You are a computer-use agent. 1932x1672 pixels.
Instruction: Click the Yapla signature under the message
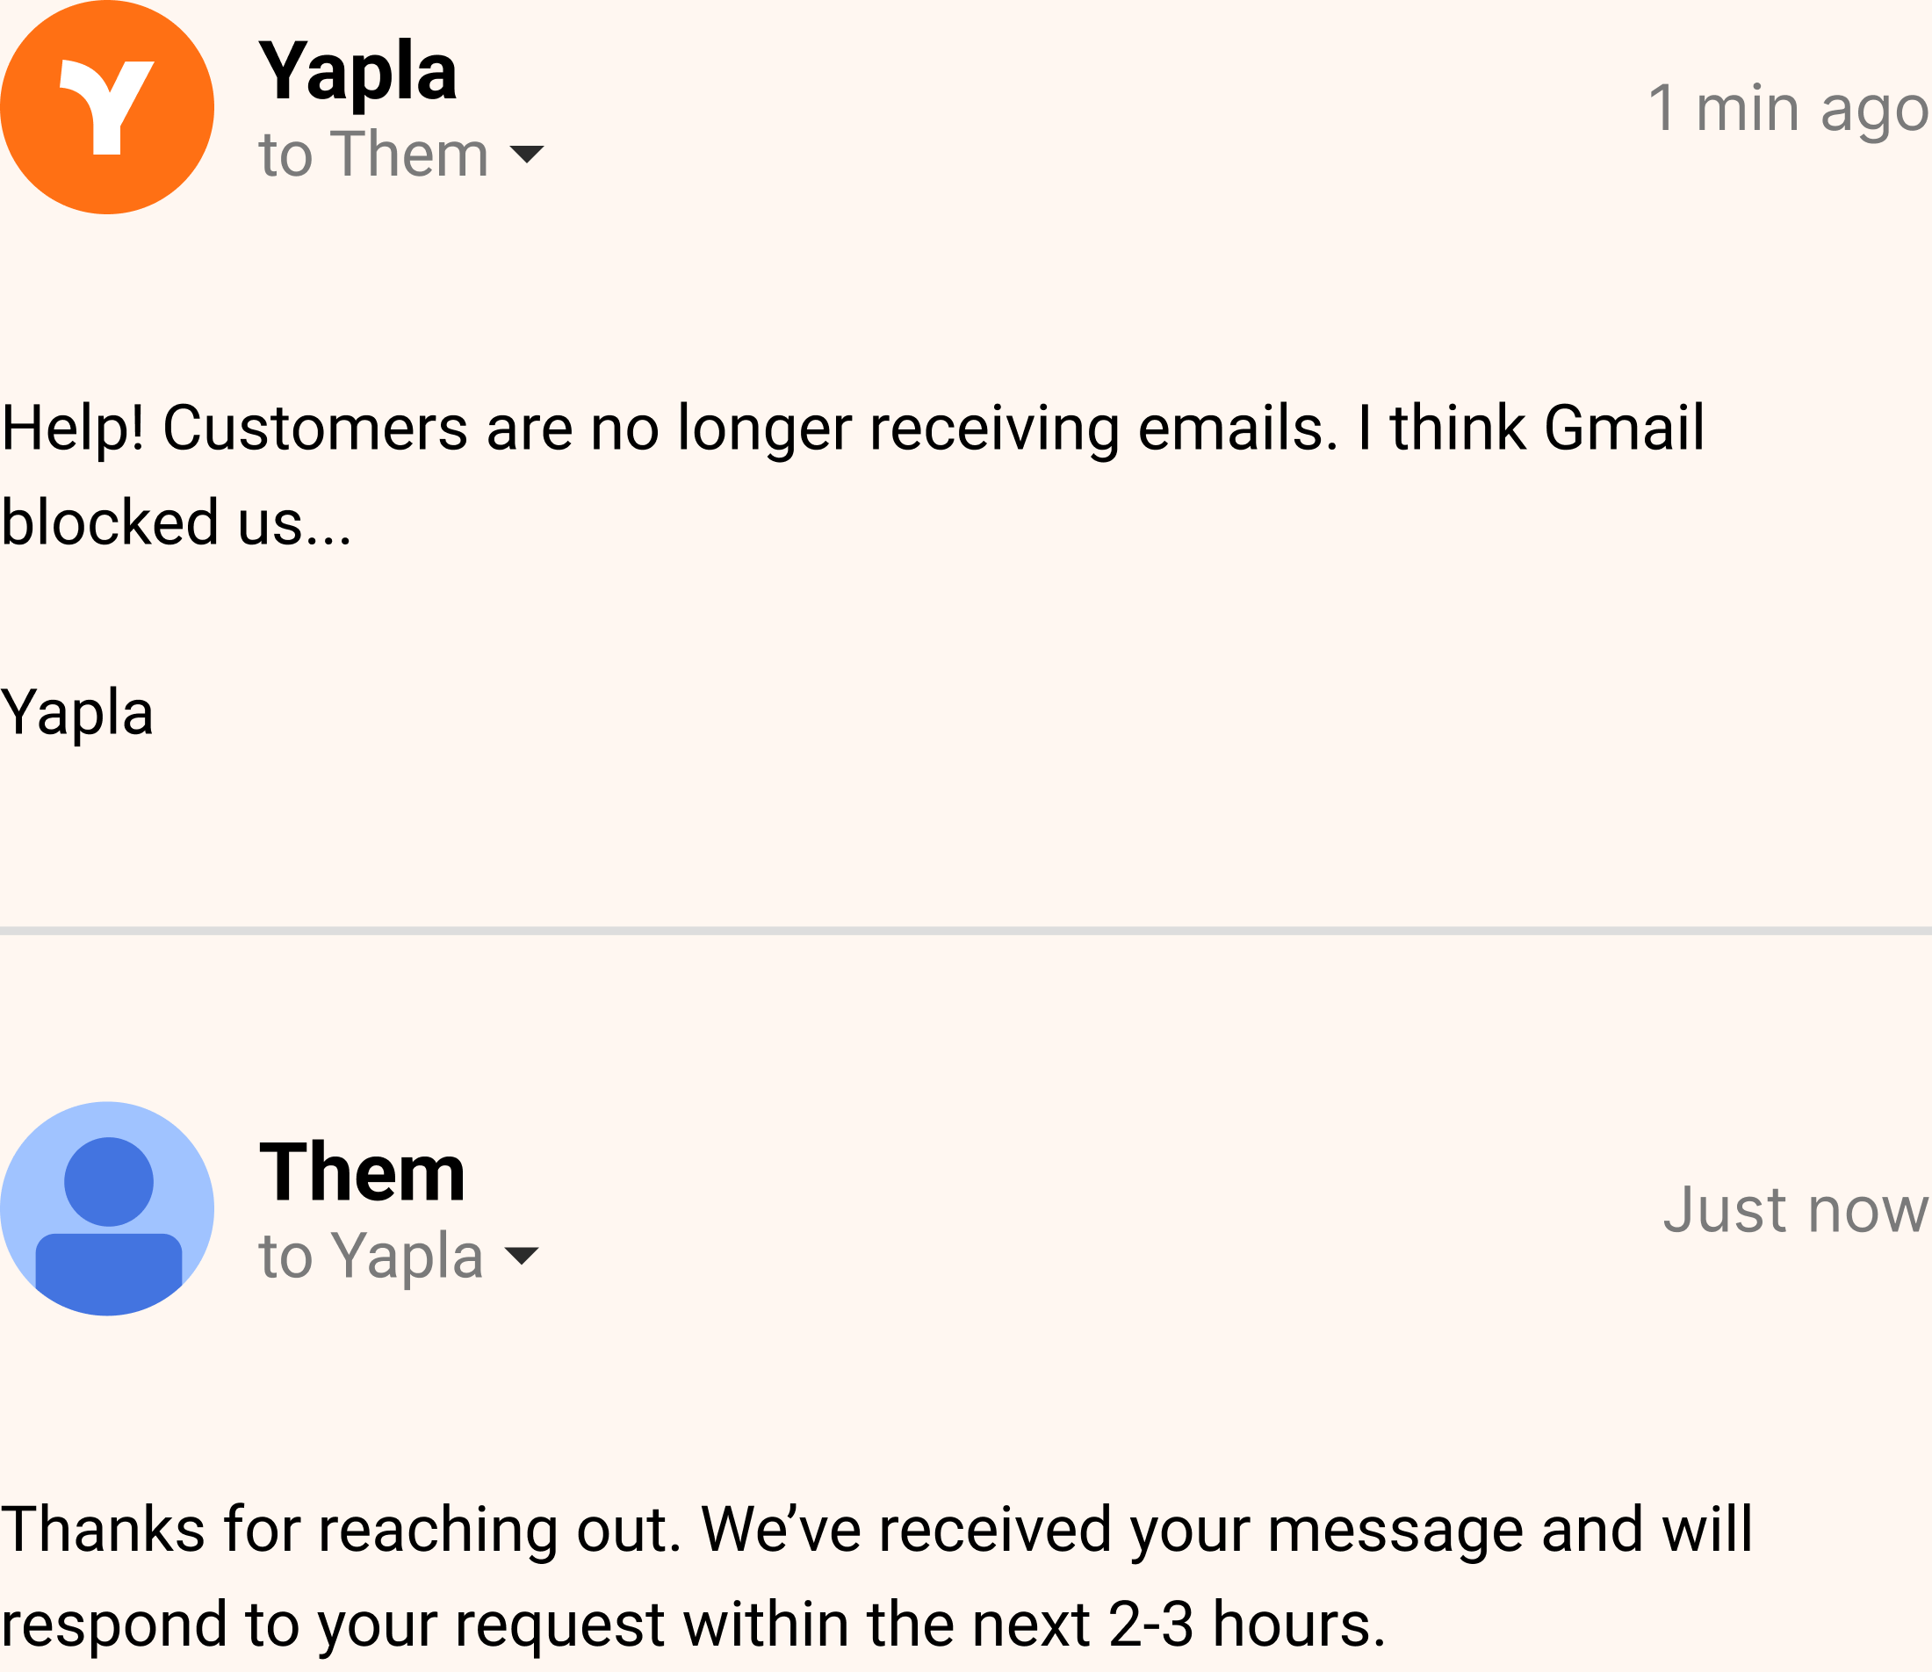[x=77, y=713]
